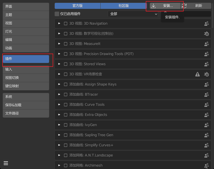The width and height of the screenshot is (214, 169).
Task: Expand the BTracer add-on details
Action: click(59, 94)
